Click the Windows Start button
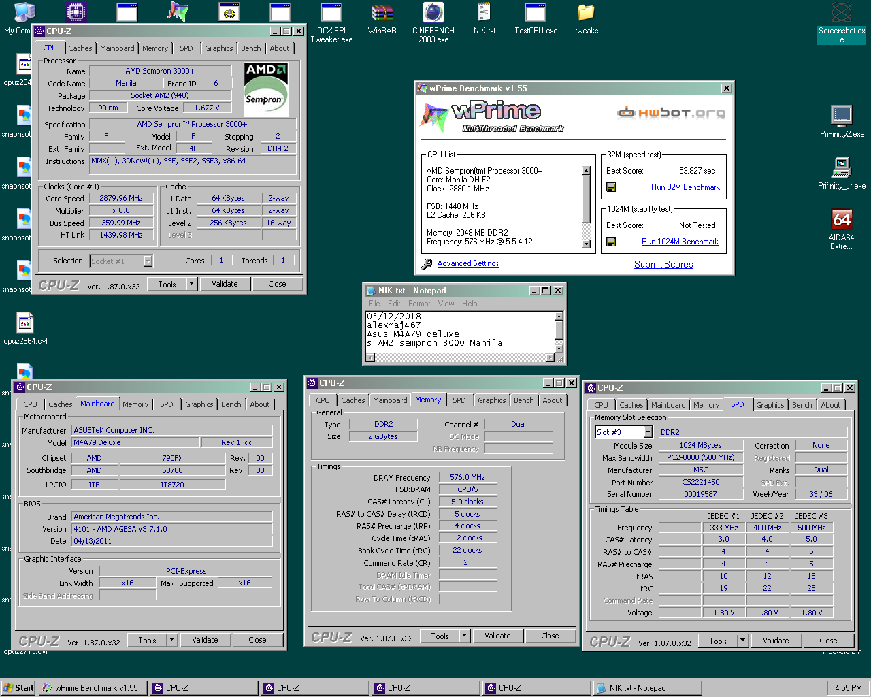 pos(18,688)
